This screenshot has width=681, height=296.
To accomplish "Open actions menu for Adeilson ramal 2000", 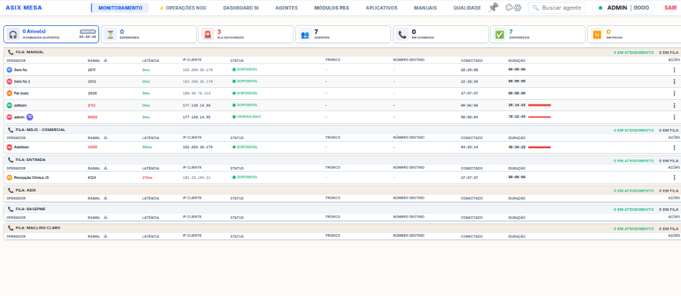I will click(674, 148).
